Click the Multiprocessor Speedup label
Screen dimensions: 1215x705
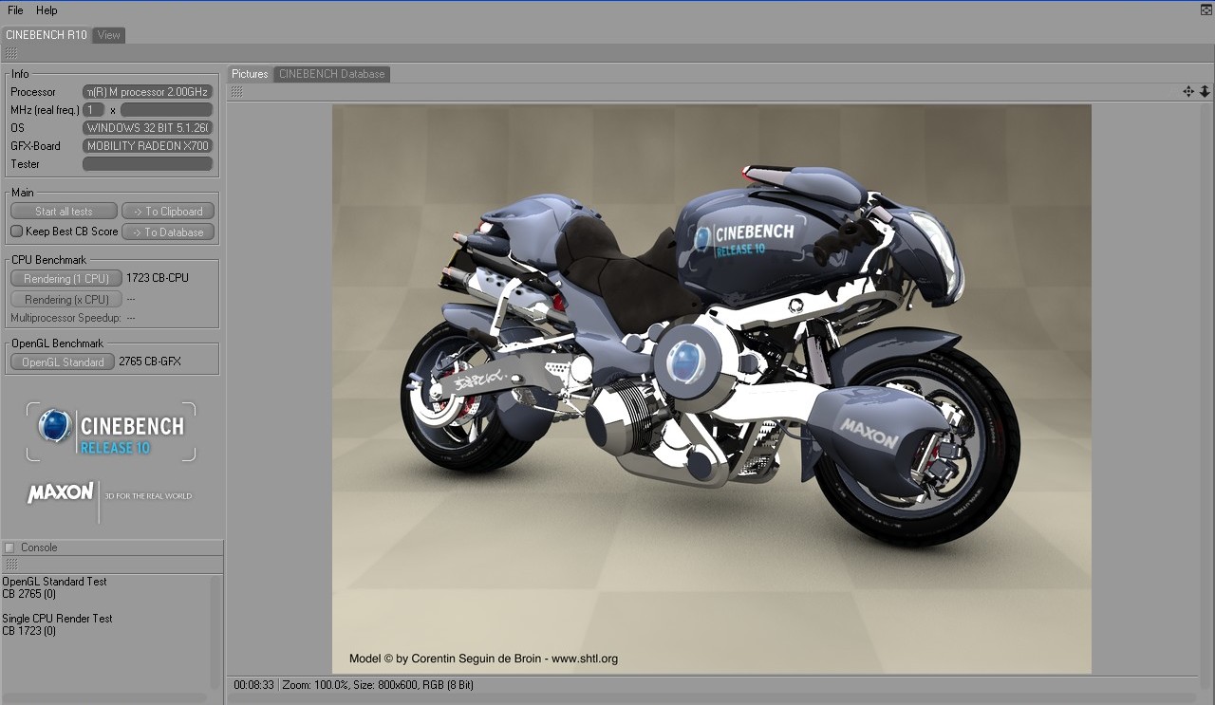coord(65,319)
